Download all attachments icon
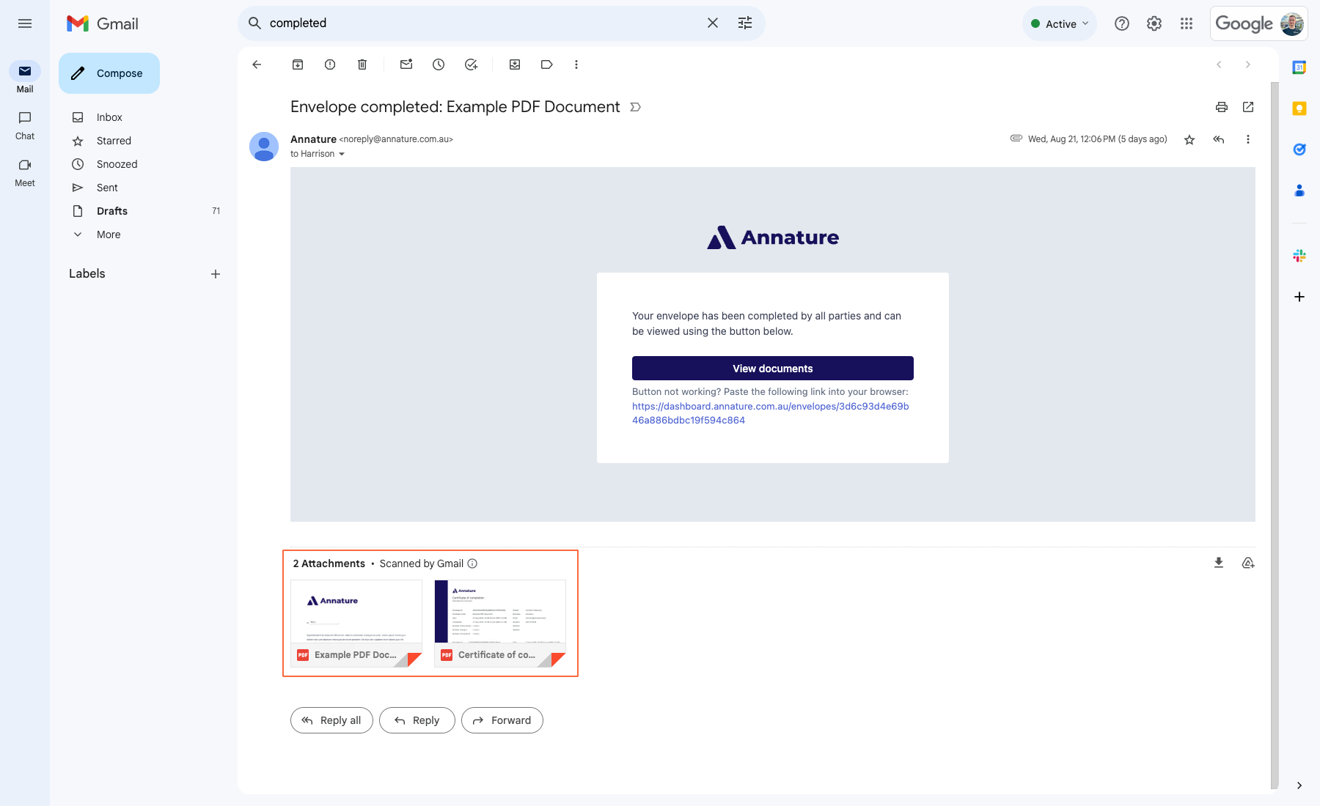The height and width of the screenshot is (806, 1320). pos(1219,563)
